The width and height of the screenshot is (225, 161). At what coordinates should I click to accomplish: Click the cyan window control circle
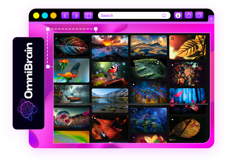point(45,16)
